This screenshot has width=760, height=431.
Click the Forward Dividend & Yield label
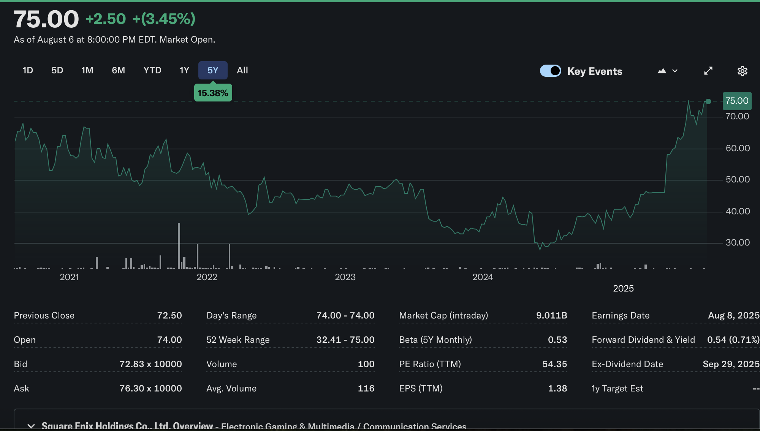click(x=643, y=340)
